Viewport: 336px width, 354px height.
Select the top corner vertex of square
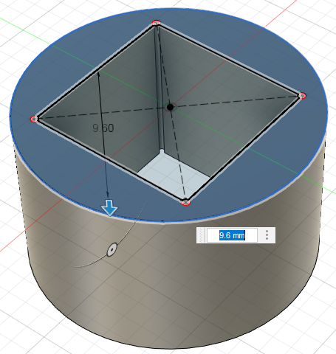tap(156, 23)
